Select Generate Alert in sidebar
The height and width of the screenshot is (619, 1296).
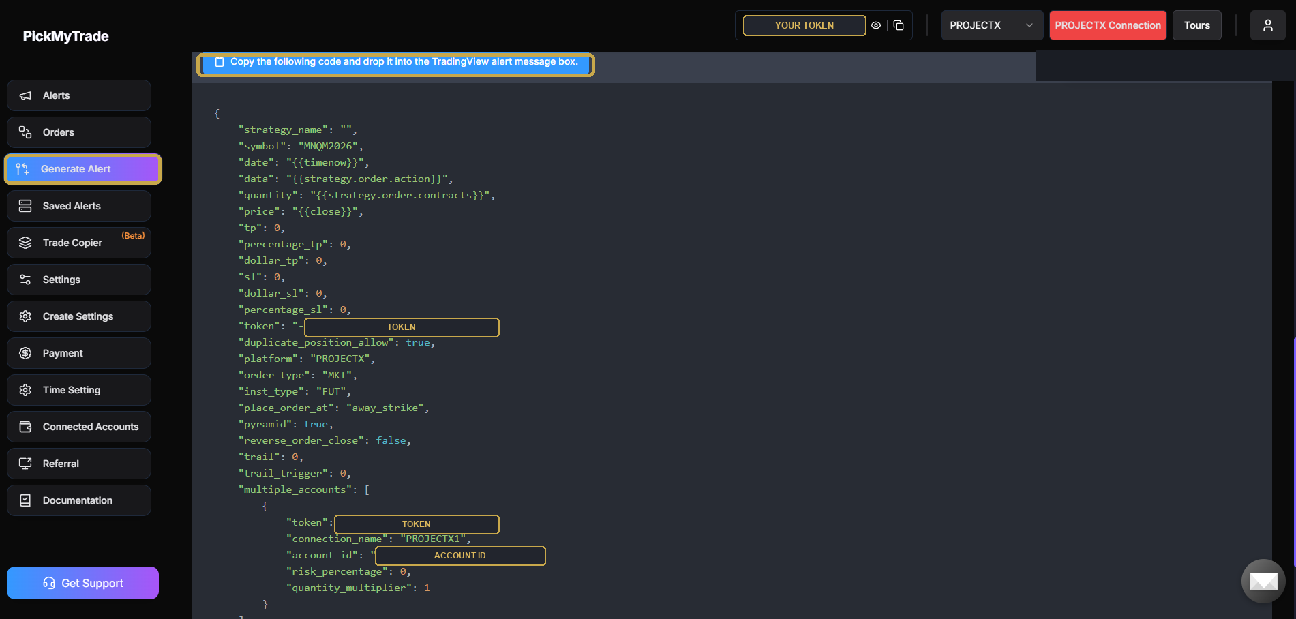click(82, 169)
